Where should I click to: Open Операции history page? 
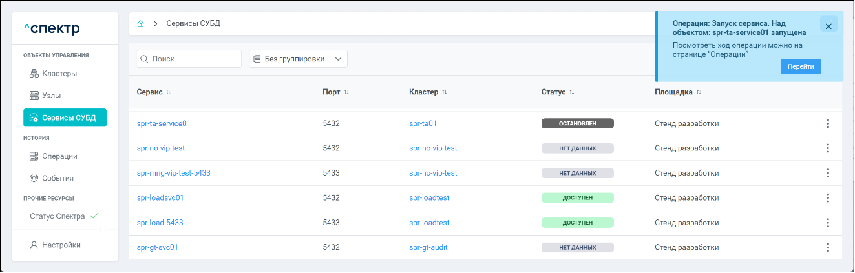[x=59, y=156]
